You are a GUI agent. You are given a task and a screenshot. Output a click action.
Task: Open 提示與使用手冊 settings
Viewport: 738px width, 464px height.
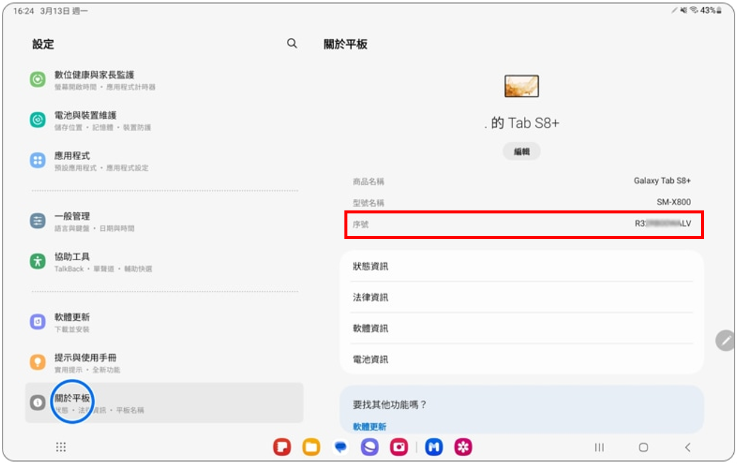click(164, 363)
